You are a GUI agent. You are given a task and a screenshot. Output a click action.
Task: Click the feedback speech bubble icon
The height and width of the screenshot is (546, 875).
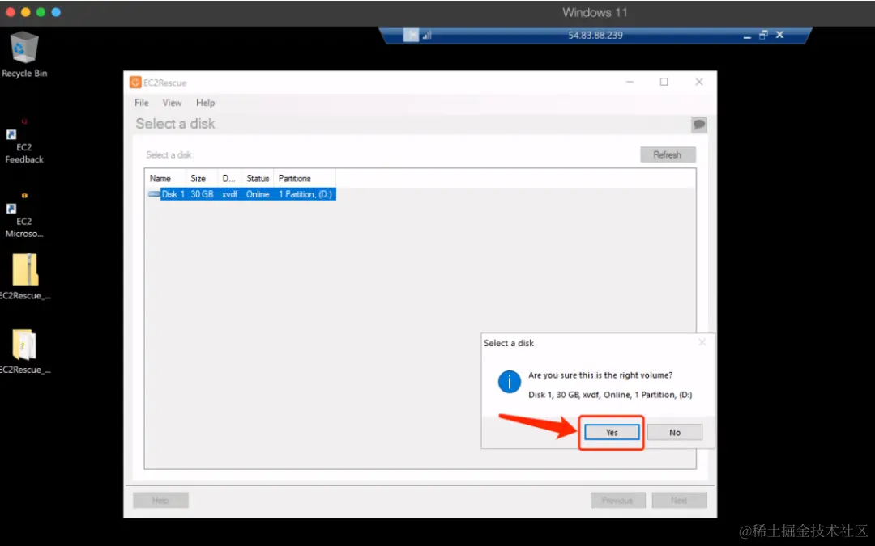[698, 125]
